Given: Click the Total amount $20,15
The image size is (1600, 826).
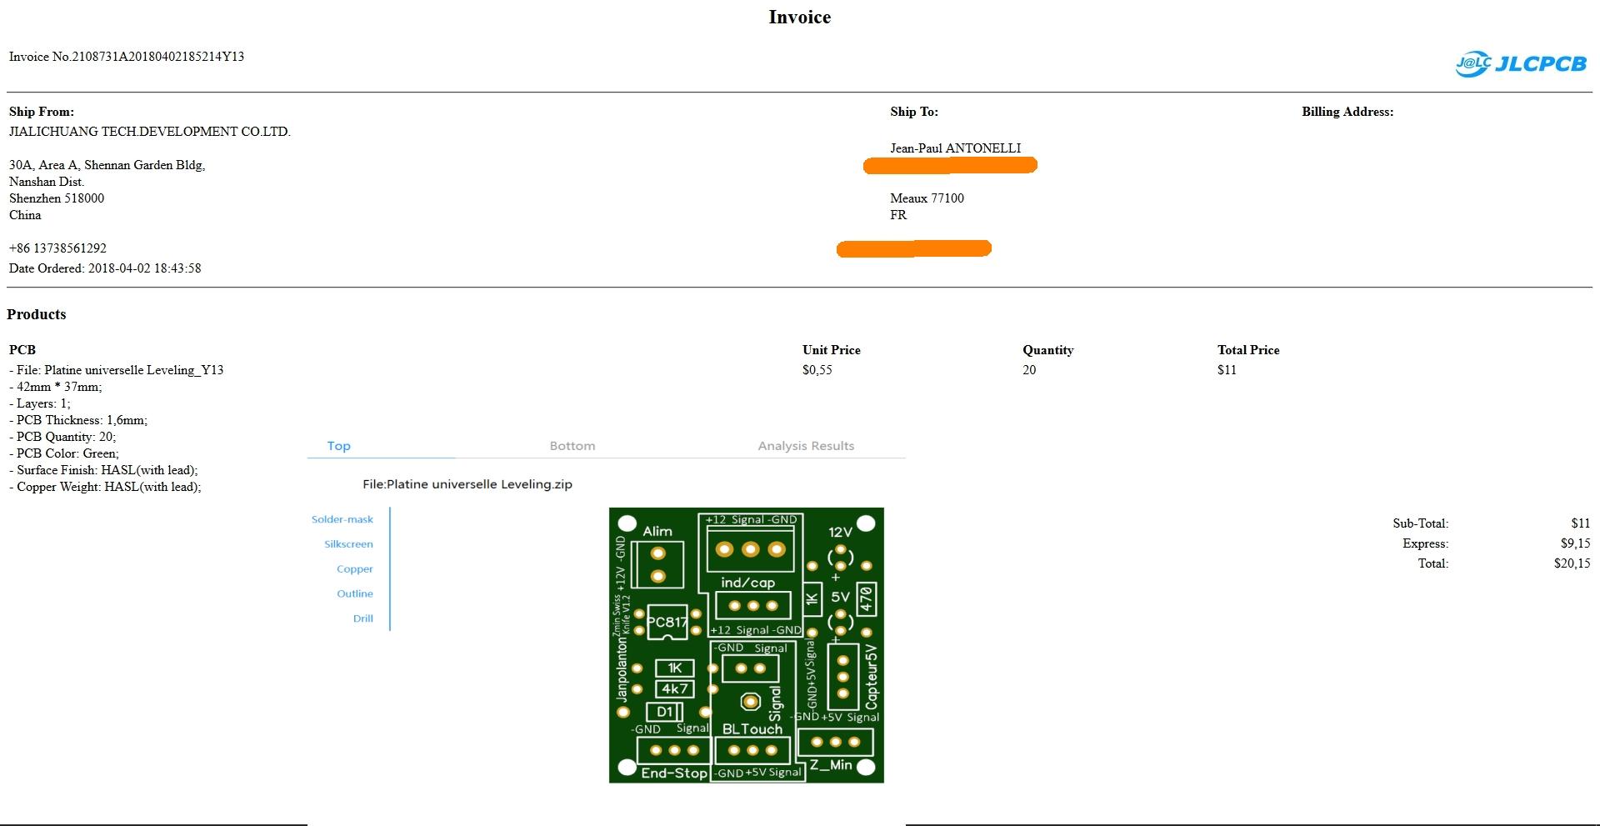Looking at the screenshot, I should (1572, 563).
